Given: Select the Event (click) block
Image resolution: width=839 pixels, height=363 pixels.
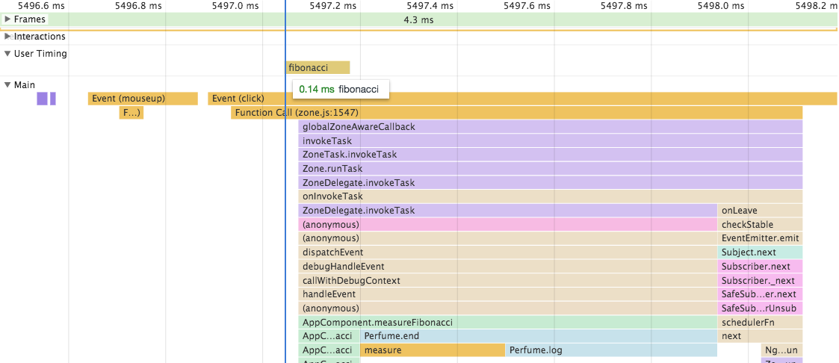Looking at the screenshot, I should 522,99.
